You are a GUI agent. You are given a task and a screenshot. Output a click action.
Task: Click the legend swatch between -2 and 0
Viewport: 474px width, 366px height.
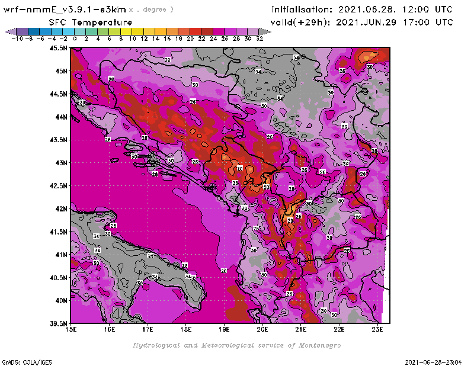coord(68,31)
